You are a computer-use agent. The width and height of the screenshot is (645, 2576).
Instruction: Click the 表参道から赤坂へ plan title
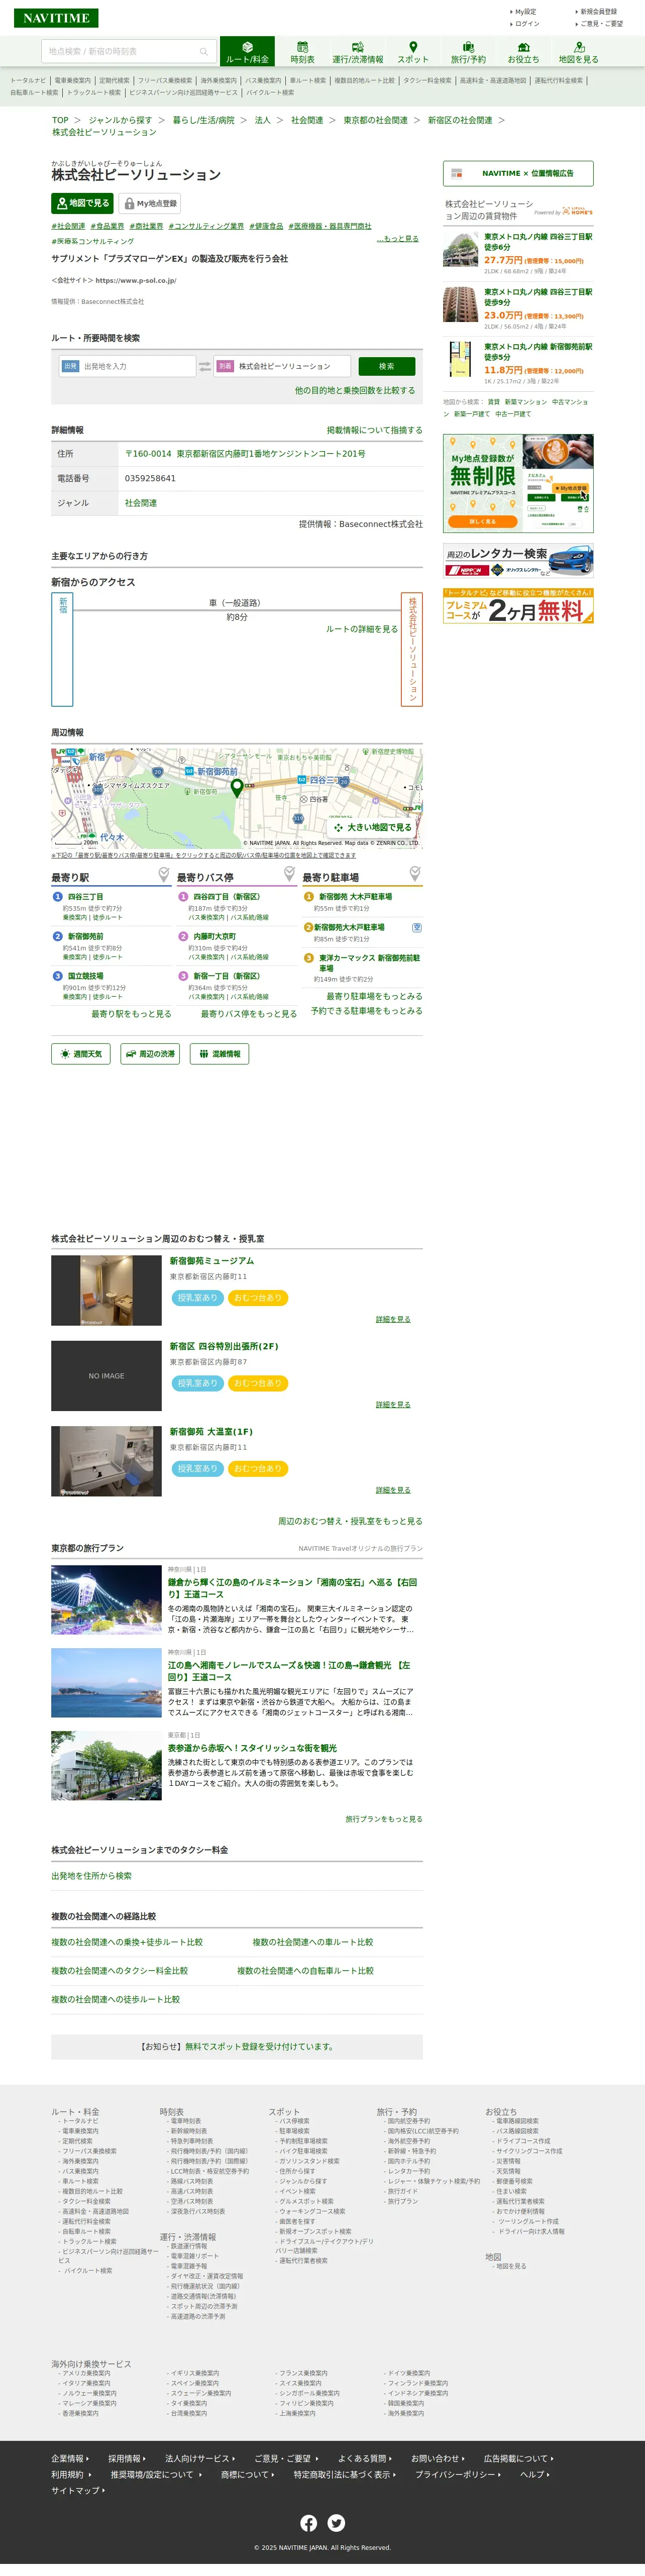click(x=252, y=1748)
